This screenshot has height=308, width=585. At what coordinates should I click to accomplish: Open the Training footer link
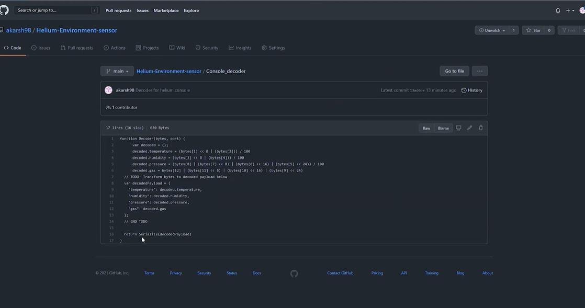[x=432, y=273]
